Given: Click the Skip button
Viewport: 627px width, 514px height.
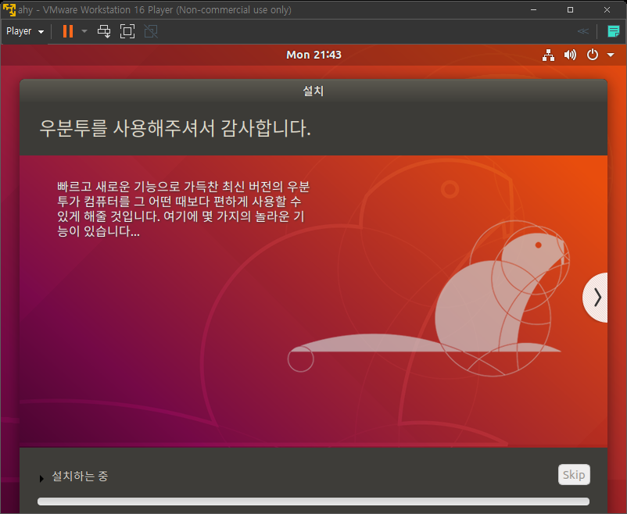Looking at the screenshot, I should pos(574,474).
